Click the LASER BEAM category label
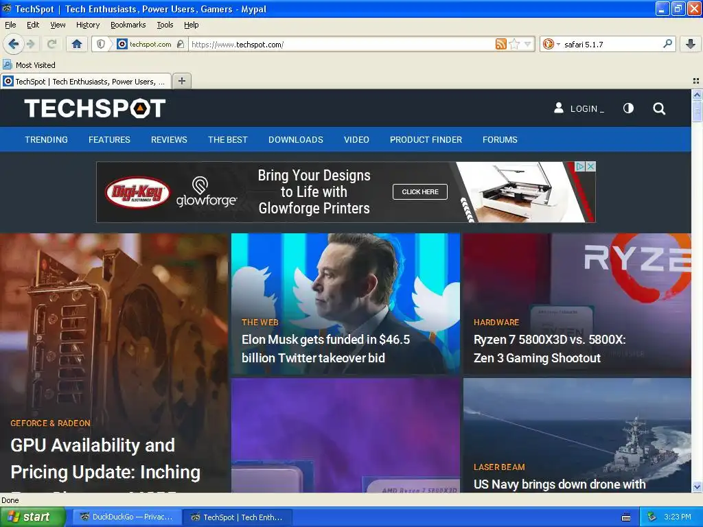Screen dimensions: 703x527 [x=499, y=467]
